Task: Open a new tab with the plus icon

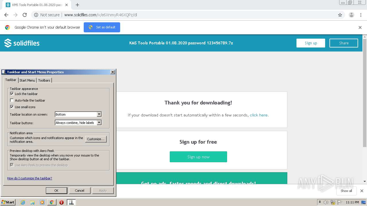Action: 77,5
